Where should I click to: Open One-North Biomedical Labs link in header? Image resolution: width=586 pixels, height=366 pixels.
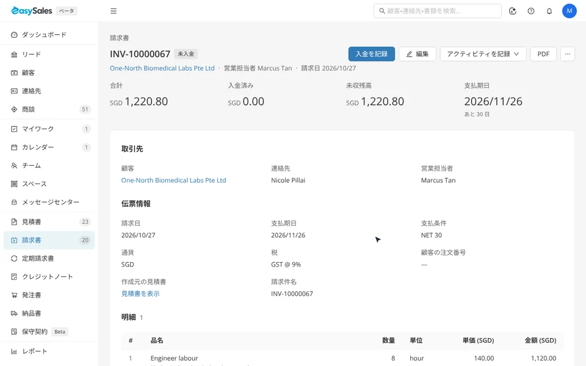(x=162, y=68)
